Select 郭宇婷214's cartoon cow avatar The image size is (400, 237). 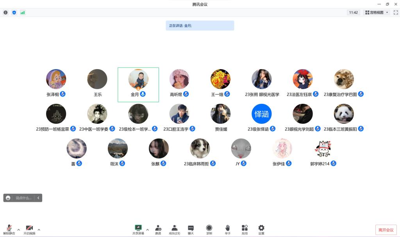(x=323, y=148)
